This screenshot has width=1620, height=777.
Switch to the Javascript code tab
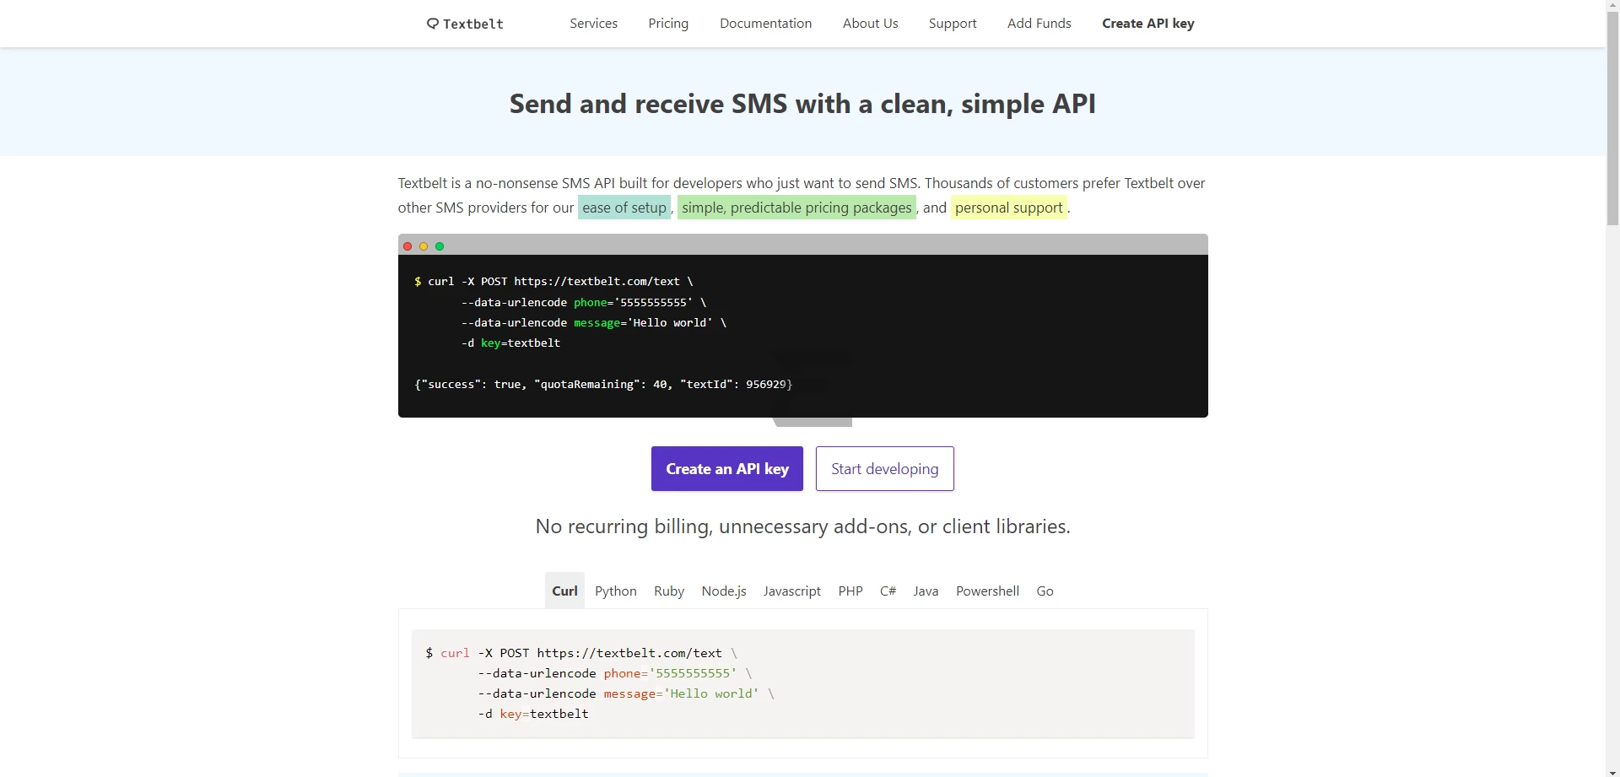point(791,591)
